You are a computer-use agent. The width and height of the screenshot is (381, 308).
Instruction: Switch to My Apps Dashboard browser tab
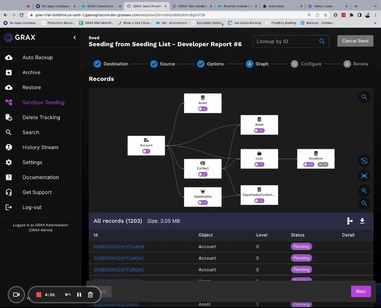(x=56, y=6)
